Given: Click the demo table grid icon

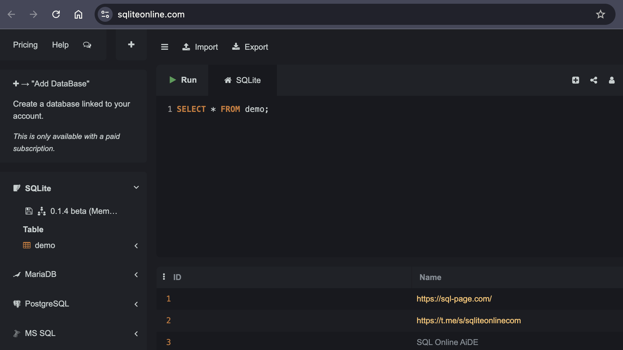Looking at the screenshot, I should [27, 245].
